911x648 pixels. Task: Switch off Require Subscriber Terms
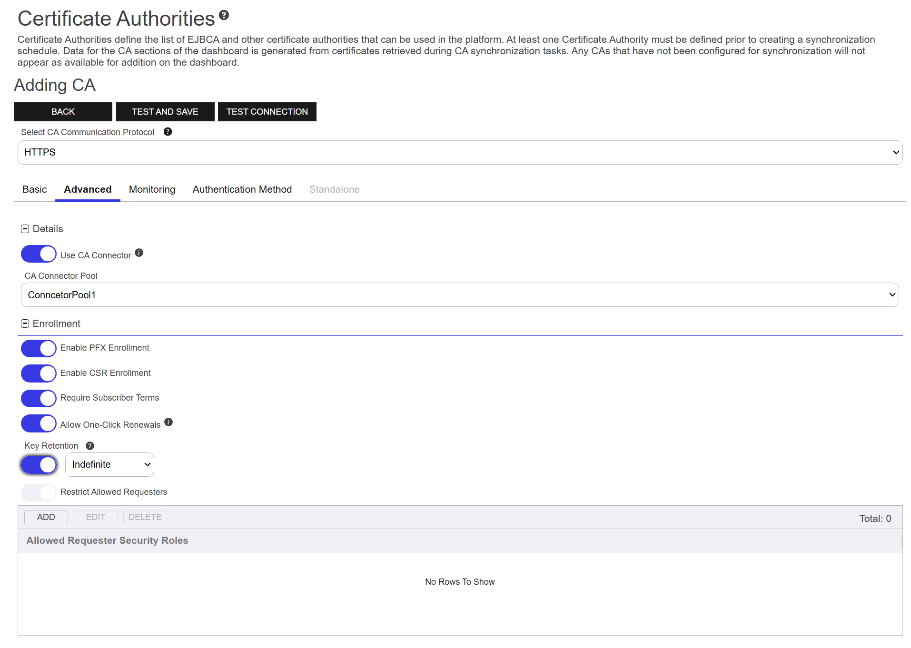click(x=39, y=398)
